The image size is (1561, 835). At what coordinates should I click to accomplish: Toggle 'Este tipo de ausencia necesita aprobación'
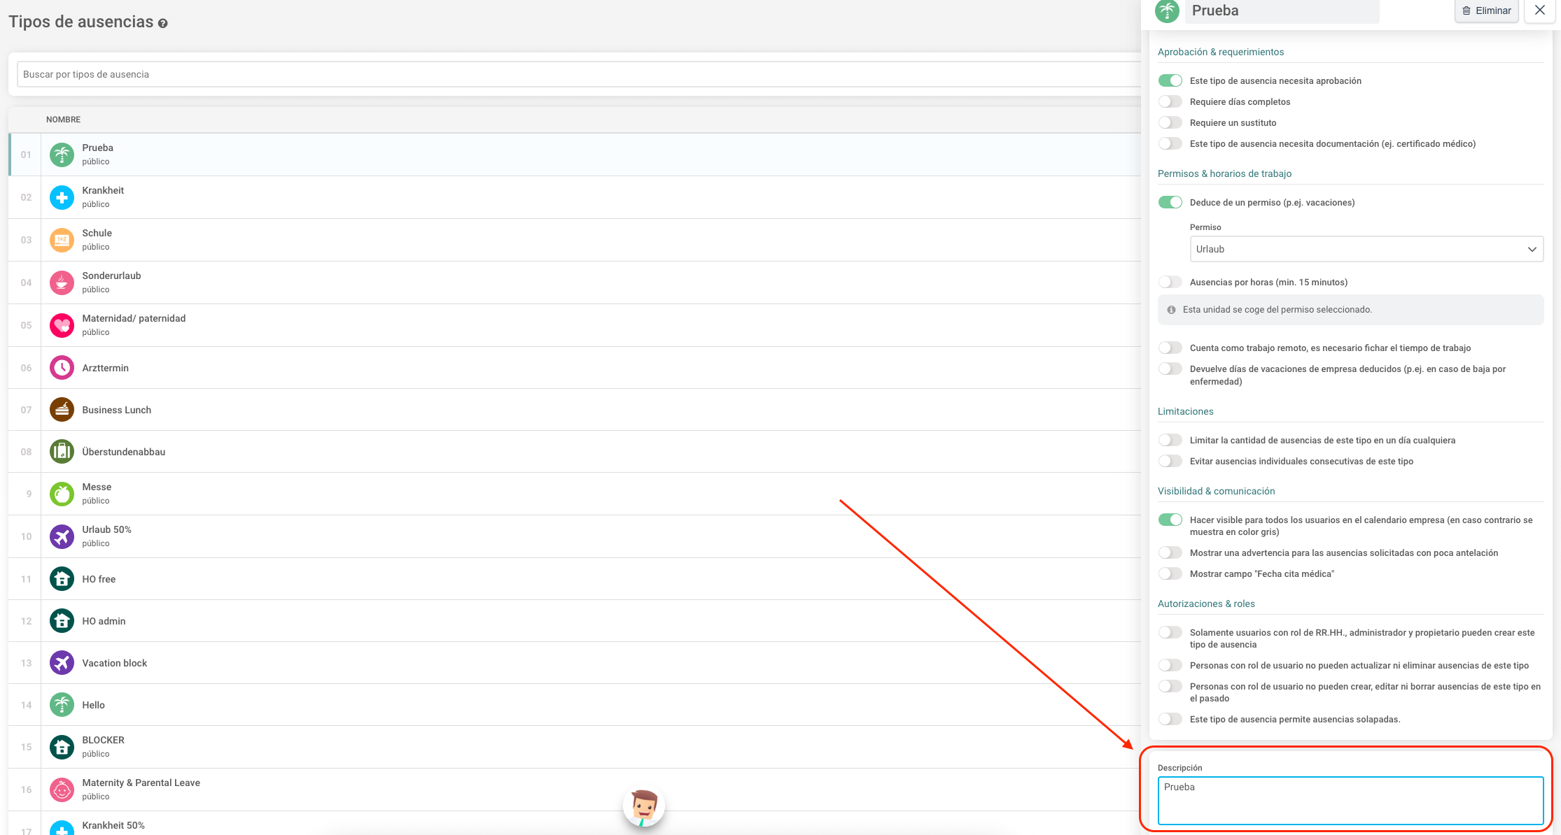1170,81
